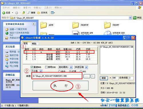Screen dimensions: 143x109
Task: Select the PESETUP folder icon
Action: [x=76, y=25]
